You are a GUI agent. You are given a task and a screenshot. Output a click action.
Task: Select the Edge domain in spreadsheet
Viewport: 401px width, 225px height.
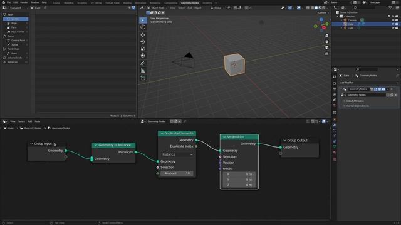click(x=15, y=23)
